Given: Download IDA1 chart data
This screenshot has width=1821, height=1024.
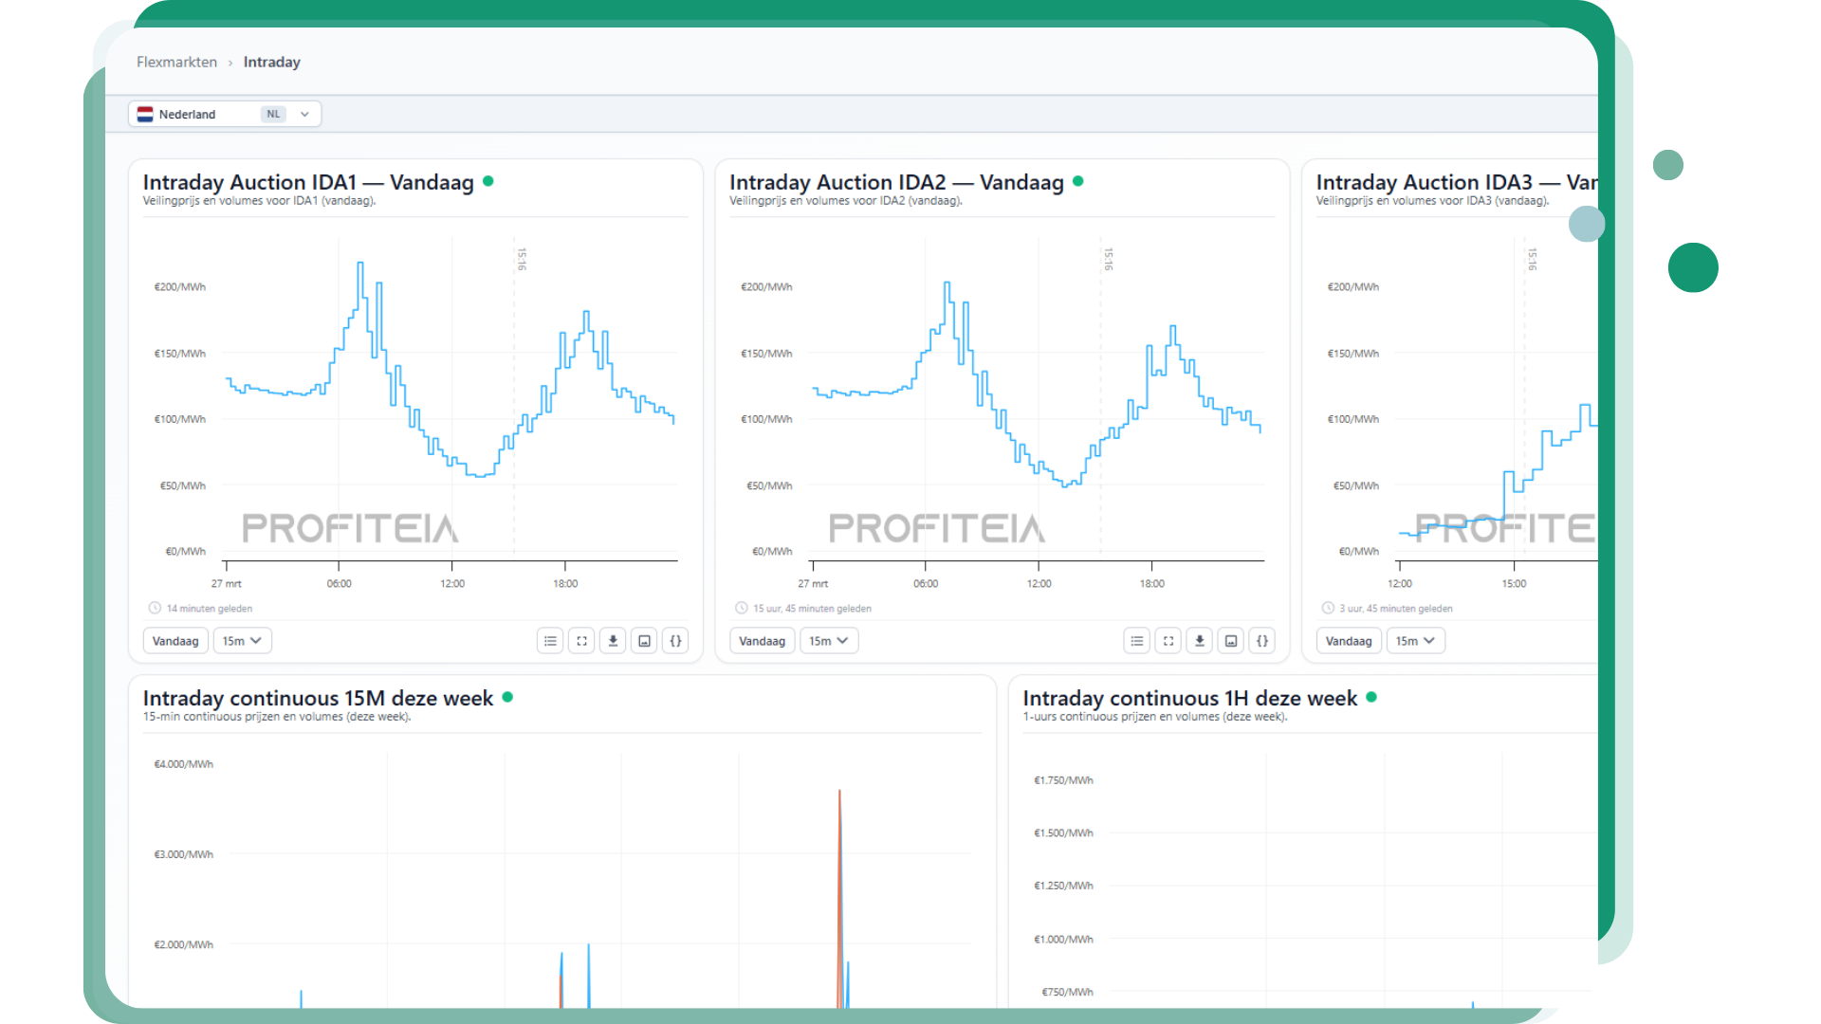Looking at the screenshot, I should [x=613, y=641].
